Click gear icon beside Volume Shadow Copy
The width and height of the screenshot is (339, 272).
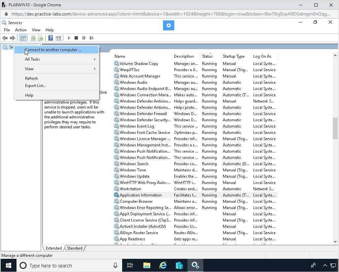[x=116, y=63]
